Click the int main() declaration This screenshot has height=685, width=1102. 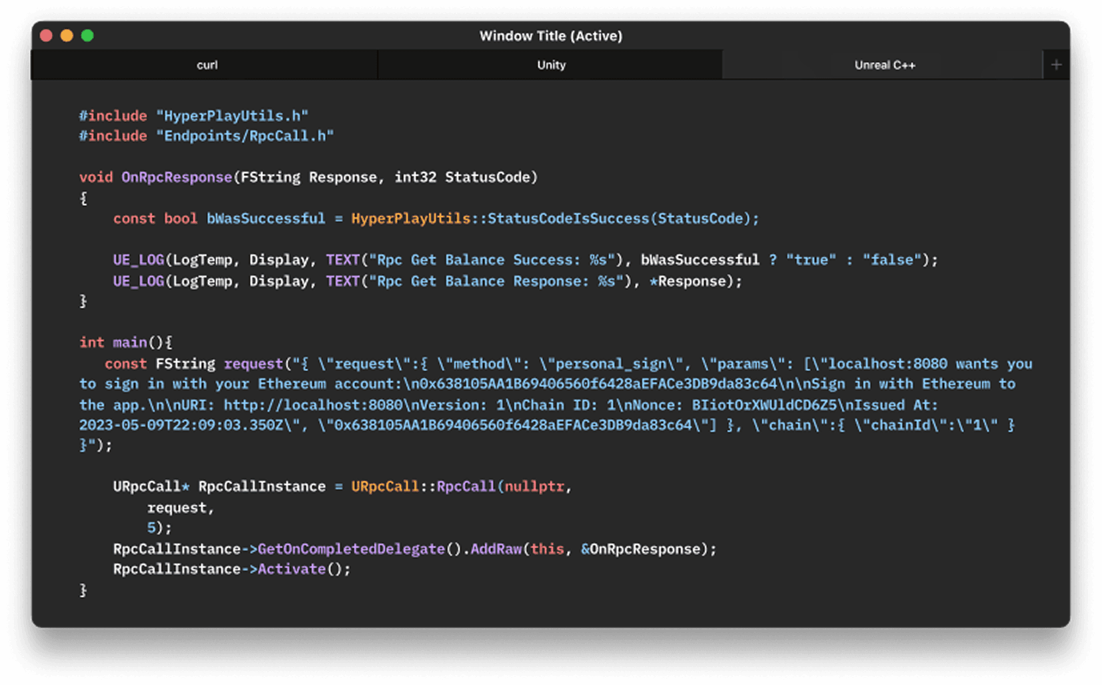click(125, 342)
